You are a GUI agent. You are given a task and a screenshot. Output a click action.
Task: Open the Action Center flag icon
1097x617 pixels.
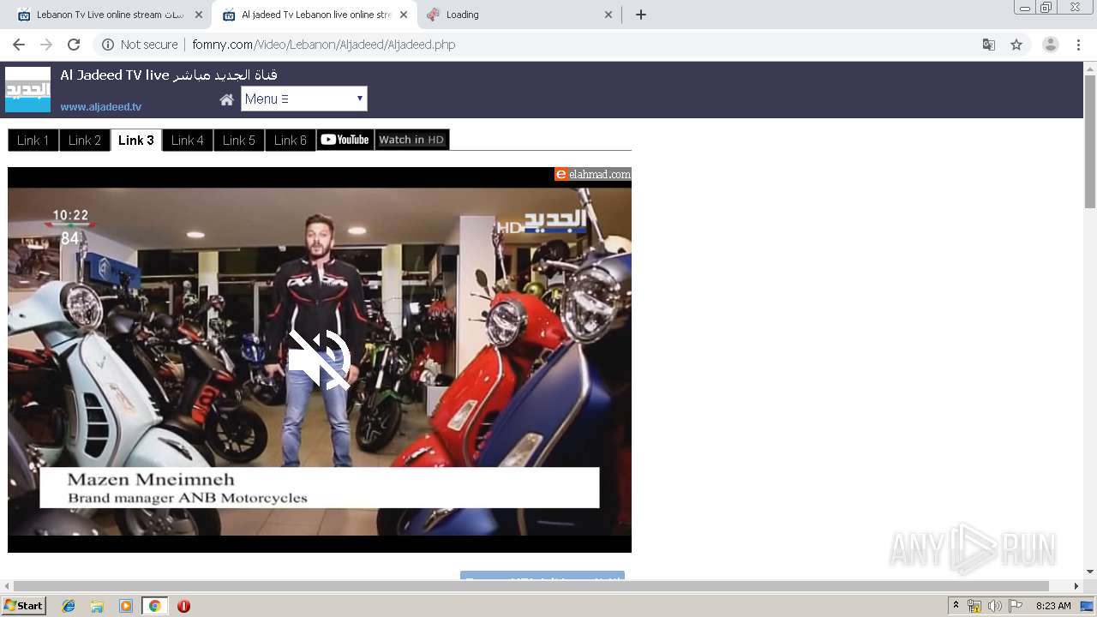click(x=1016, y=606)
